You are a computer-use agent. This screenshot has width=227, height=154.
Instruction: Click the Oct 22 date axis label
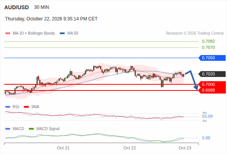click(130, 148)
